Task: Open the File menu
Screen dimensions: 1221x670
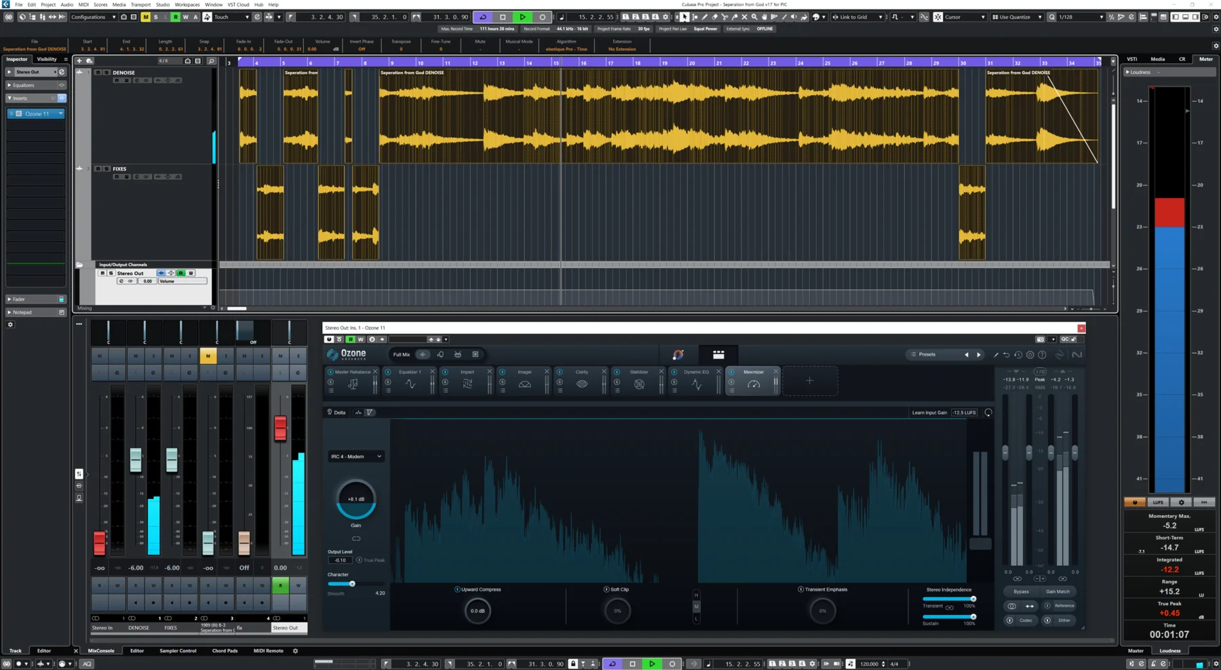Action: (x=19, y=4)
